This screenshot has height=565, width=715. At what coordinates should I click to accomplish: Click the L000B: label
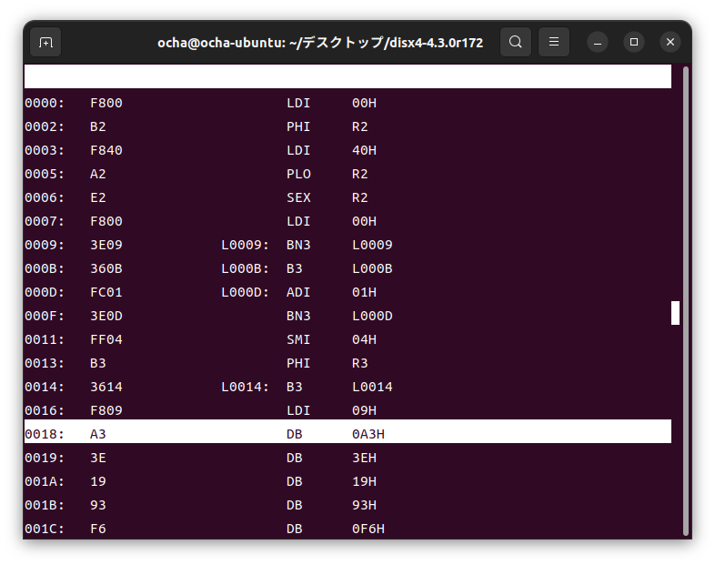point(245,268)
